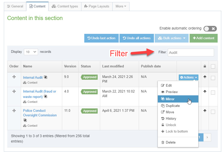Click the move handle for Internal Audit (fraud or waste report)
The image size is (222, 152).
(x=14, y=92)
